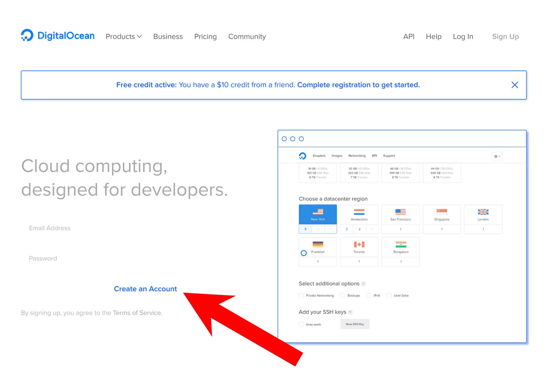The height and width of the screenshot is (386, 547).
Task: Expand the Products dropdown menu
Action: tap(124, 37)
